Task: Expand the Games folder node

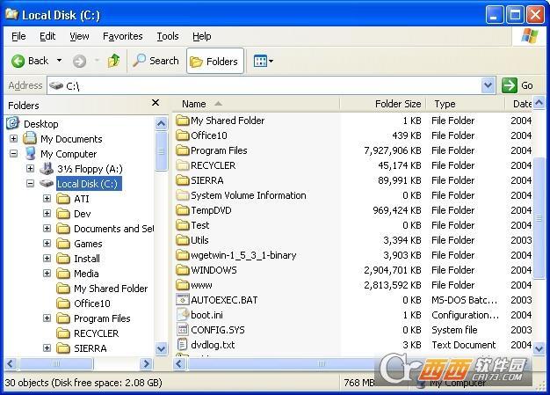Action: [47, 244]
